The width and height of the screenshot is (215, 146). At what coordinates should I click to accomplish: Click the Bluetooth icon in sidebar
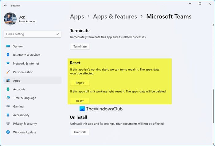pos(8,55)
